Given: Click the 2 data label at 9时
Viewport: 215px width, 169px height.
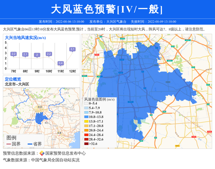Looking at the screenshot, I should pyautogui.click(x=37, y=55).
